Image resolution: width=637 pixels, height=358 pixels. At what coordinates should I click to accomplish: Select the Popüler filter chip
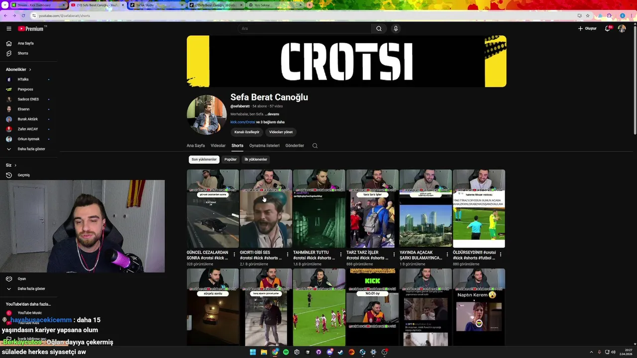tap(230, 160)
